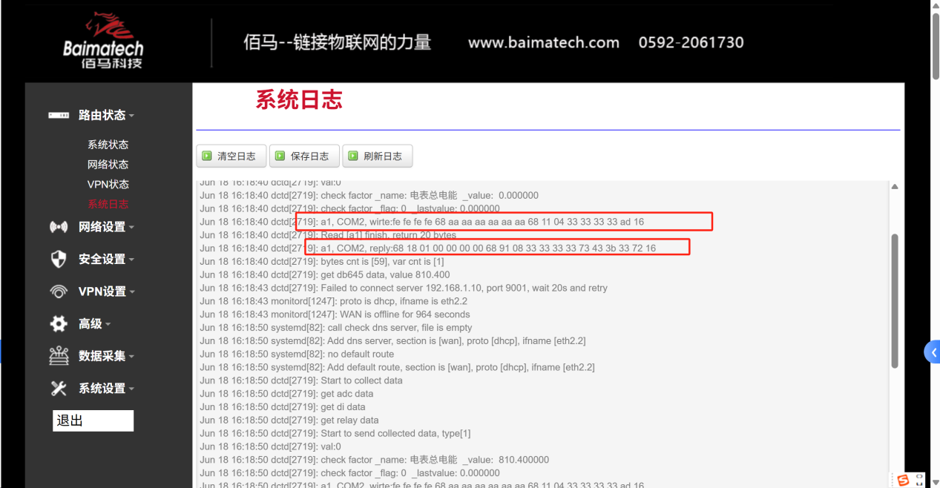The width and height of the screenshot is (940, 488).
Task: Click the gear icon beside 高级
Action: coord(58,323)
